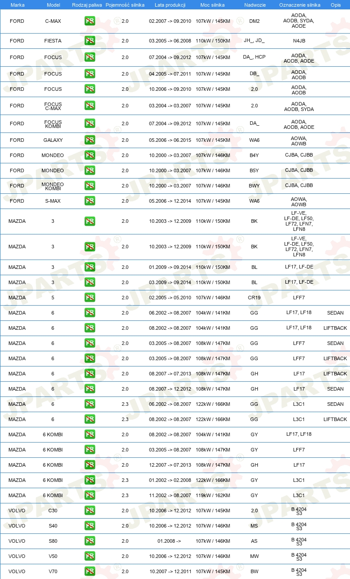350x579 pixels.
Task: Select the 04.2005 -> 07.2011 production years cell
Action: pos(170,74)
